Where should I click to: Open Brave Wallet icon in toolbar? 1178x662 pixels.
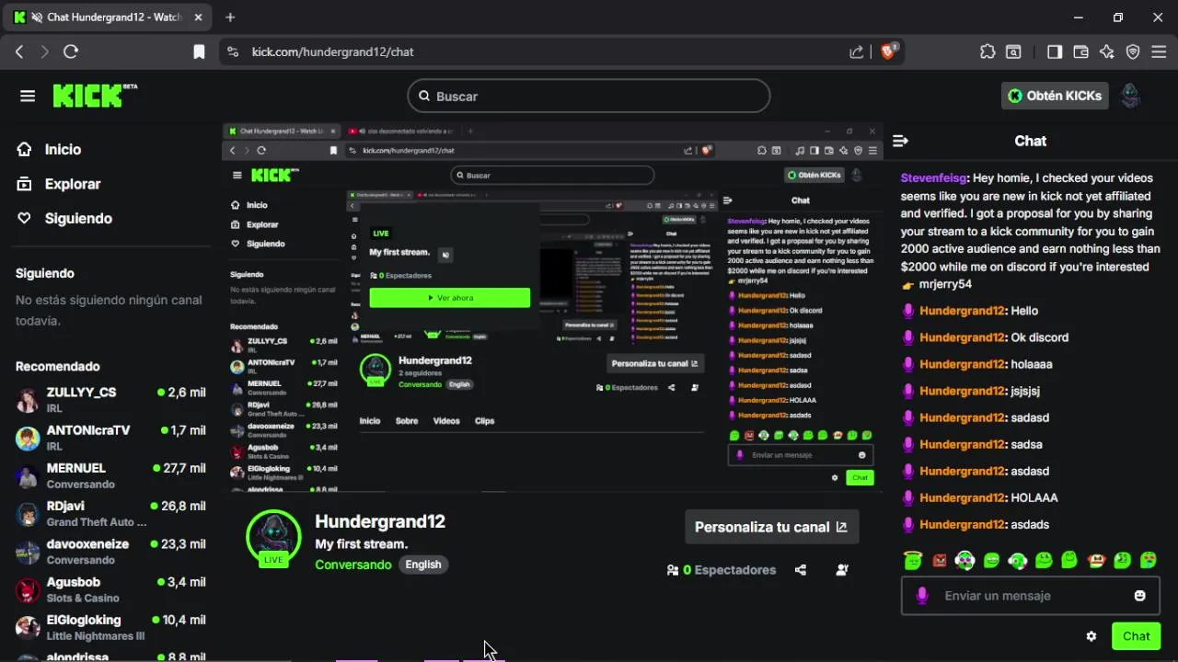[1081, 51]
